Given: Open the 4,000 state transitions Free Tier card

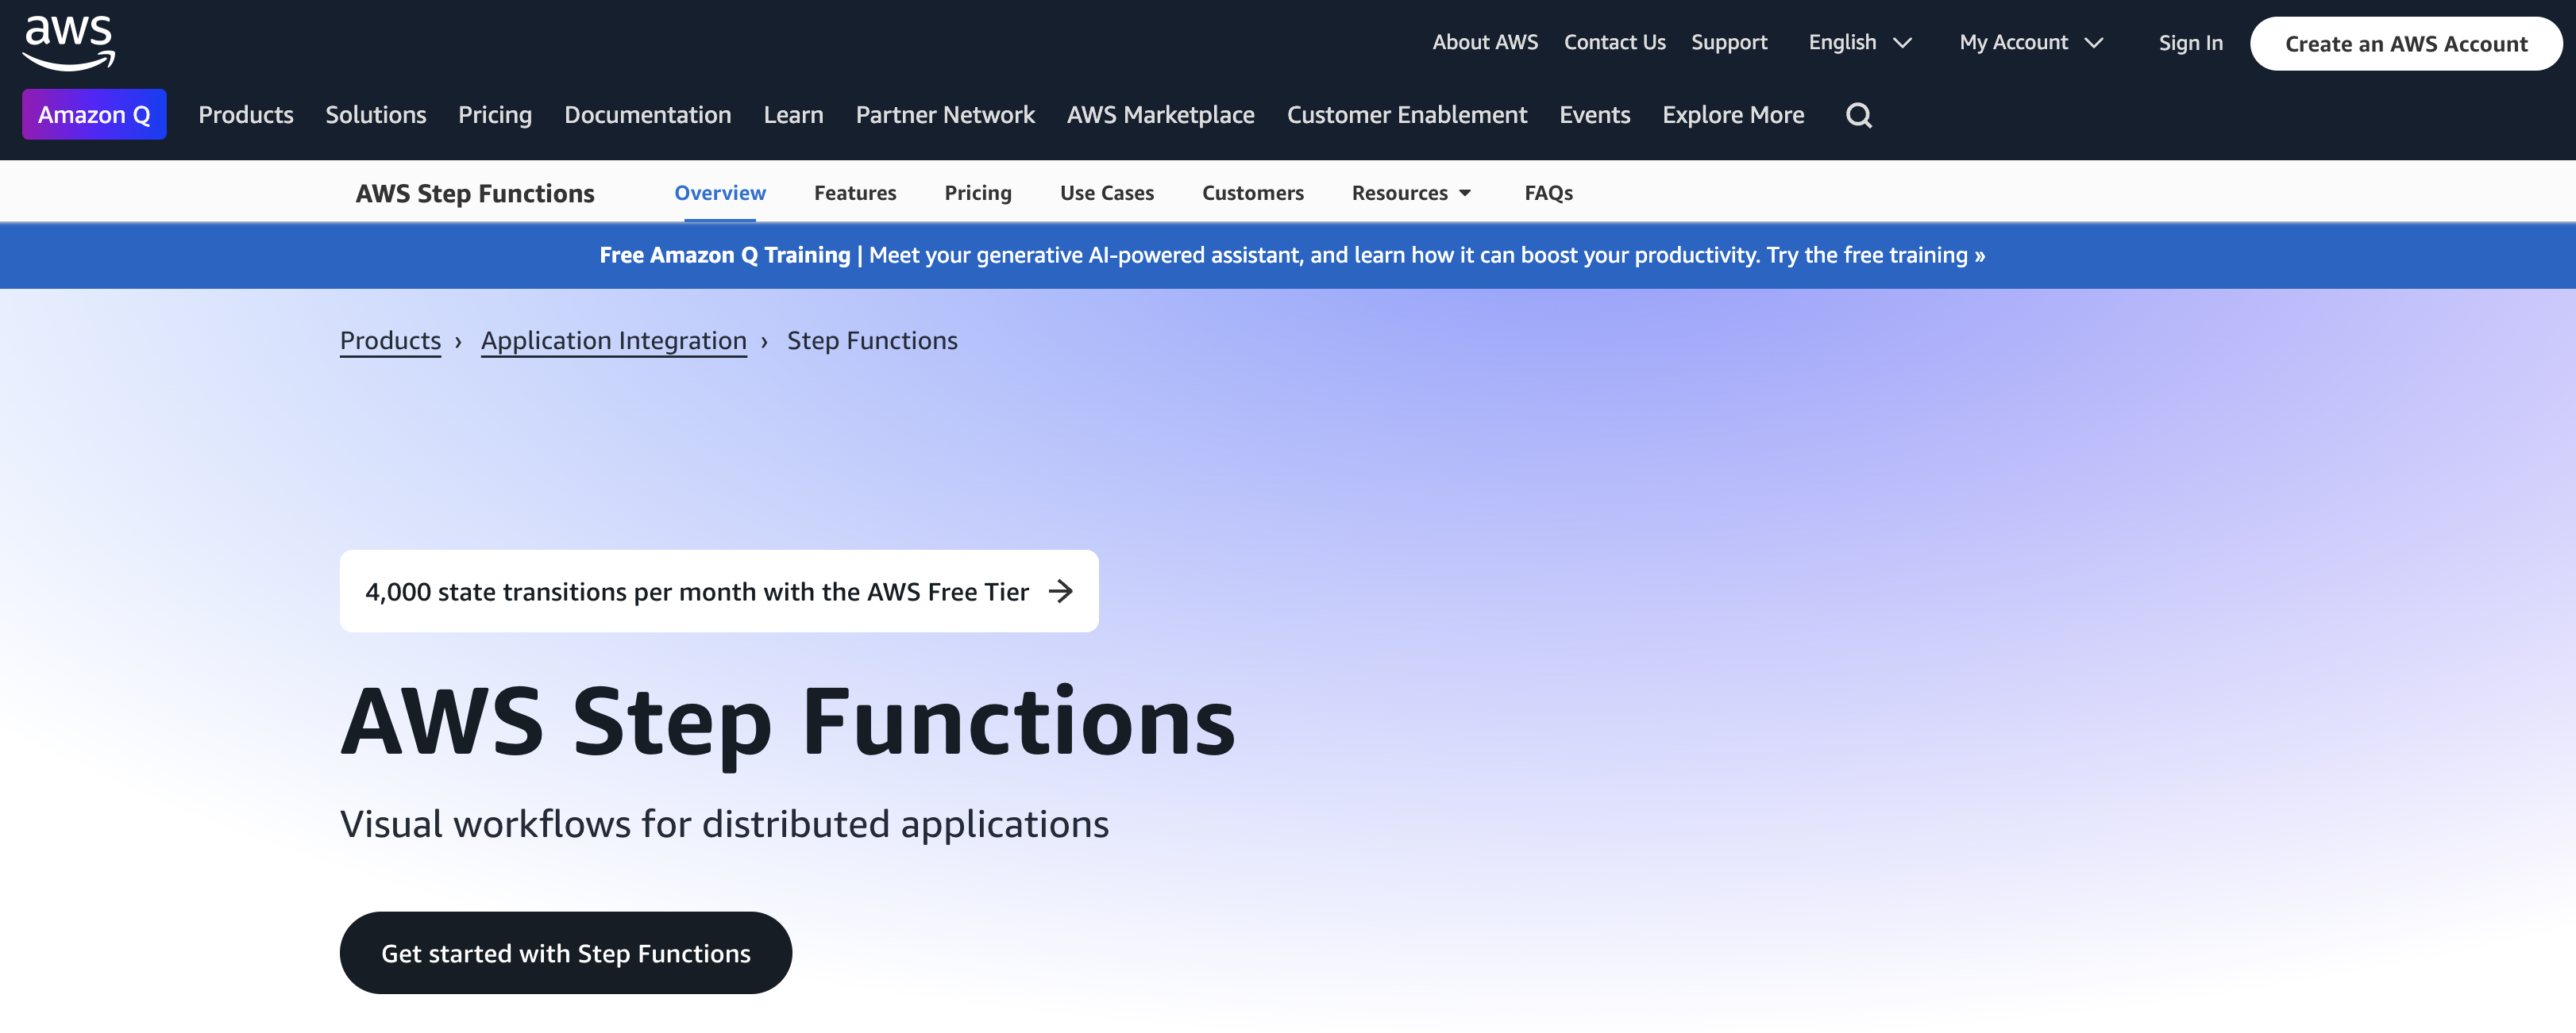Looking at the screenshot, I should 719,591.
